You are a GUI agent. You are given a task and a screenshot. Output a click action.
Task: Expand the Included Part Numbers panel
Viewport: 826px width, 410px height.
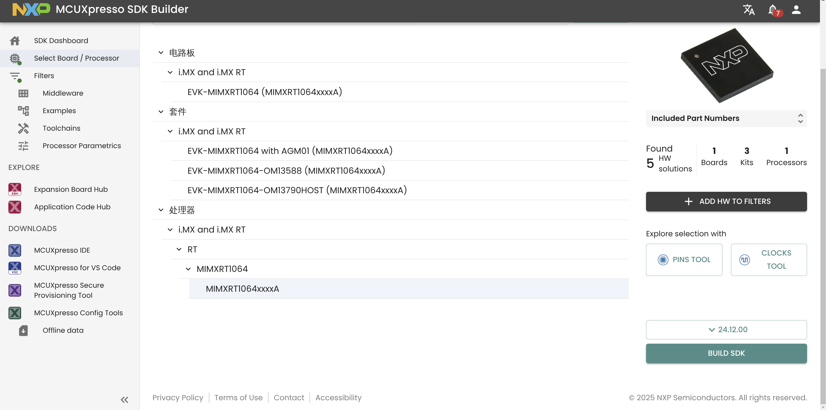pyautogui.click(x=726, y=118)
